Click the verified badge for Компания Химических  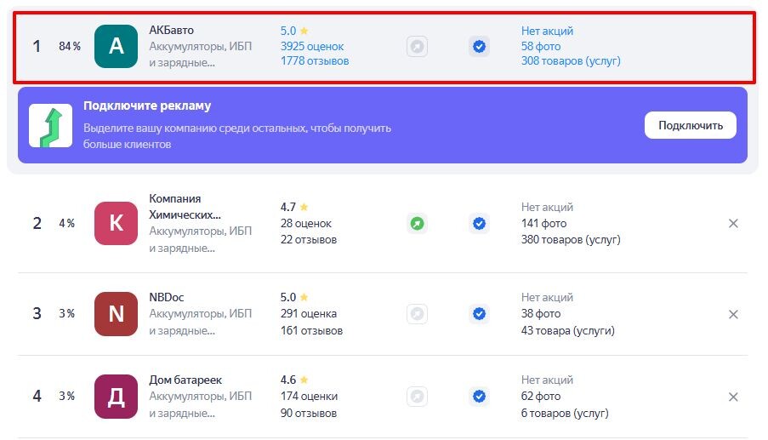pyautogui.click(x=479, y=224)
